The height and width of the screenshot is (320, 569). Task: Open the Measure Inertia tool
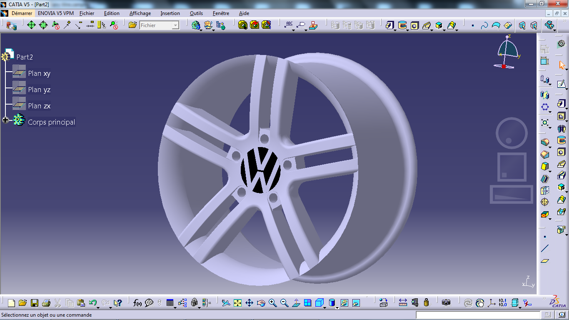tap(426, 303)
